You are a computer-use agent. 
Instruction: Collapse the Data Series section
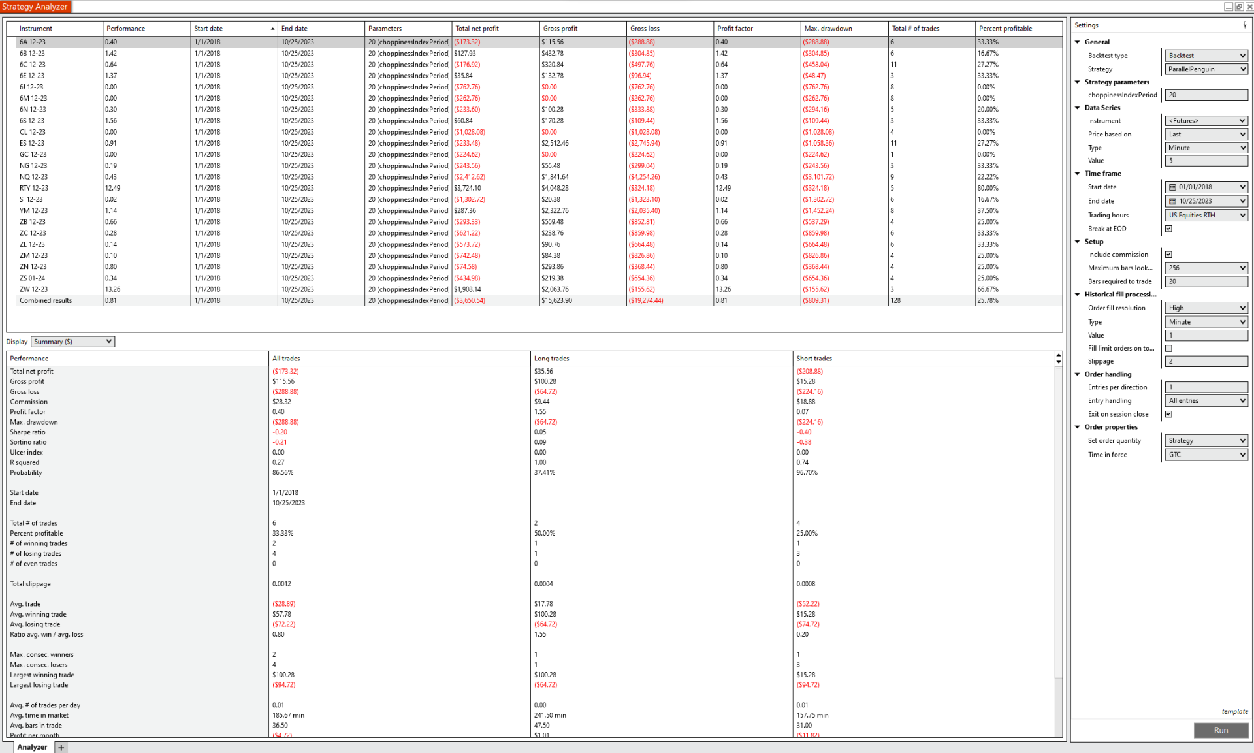pos(1078,108)
